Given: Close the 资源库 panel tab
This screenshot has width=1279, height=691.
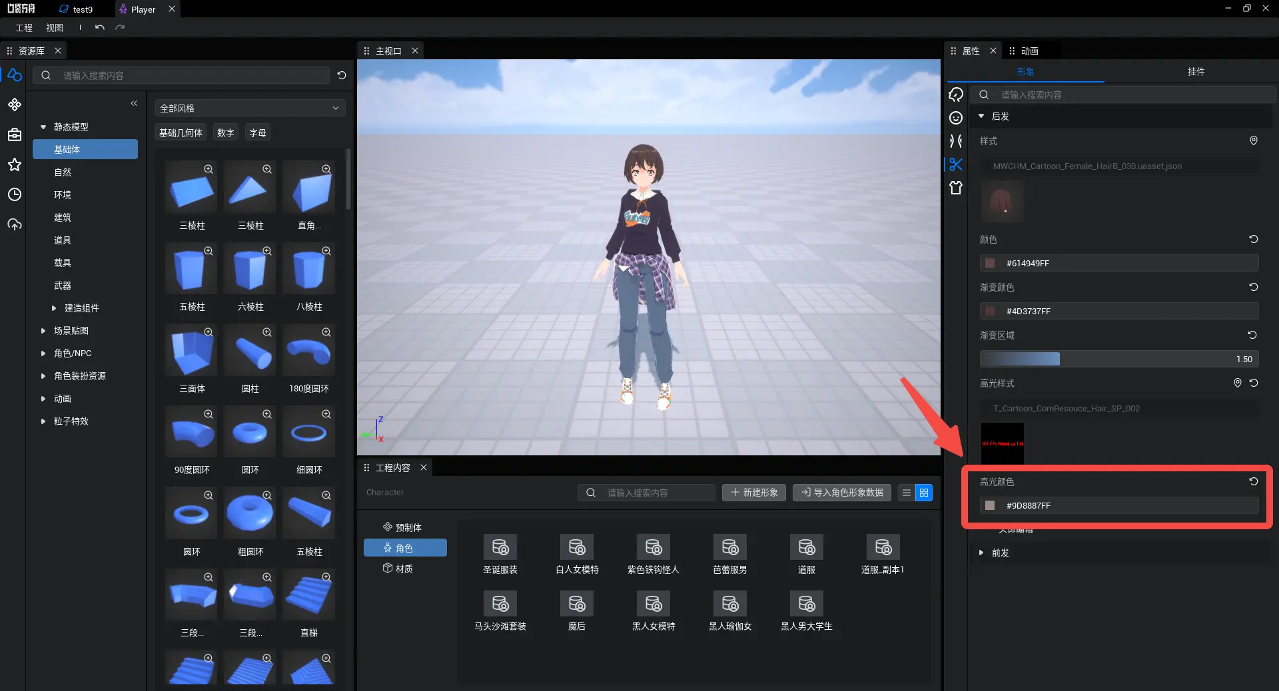Looking at the screenshot, I should pyautogui.click(x=58, y=51).
